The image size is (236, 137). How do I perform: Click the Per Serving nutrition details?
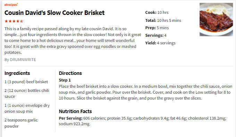coord(143,121)
